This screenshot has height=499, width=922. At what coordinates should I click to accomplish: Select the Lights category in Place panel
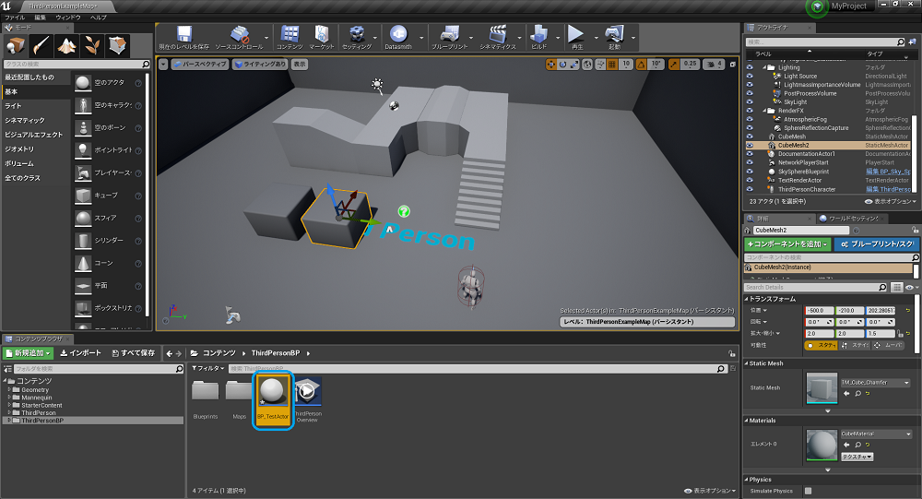coord(13,106)
